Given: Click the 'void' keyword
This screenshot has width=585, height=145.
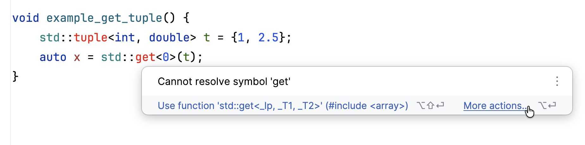Looking at the screenshot, I should (x=26, y=18).
